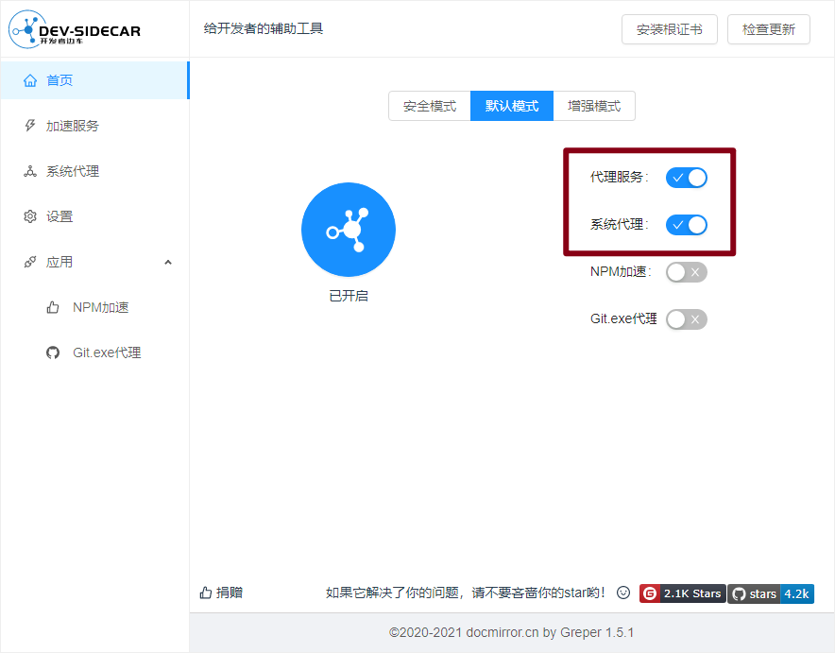Screen dimensions: 835x653
Task: Turn off the 系统代理 switch
Action: tap(687, 225)
